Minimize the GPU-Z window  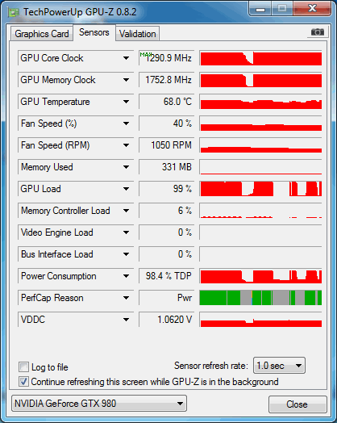coord(260,9)
